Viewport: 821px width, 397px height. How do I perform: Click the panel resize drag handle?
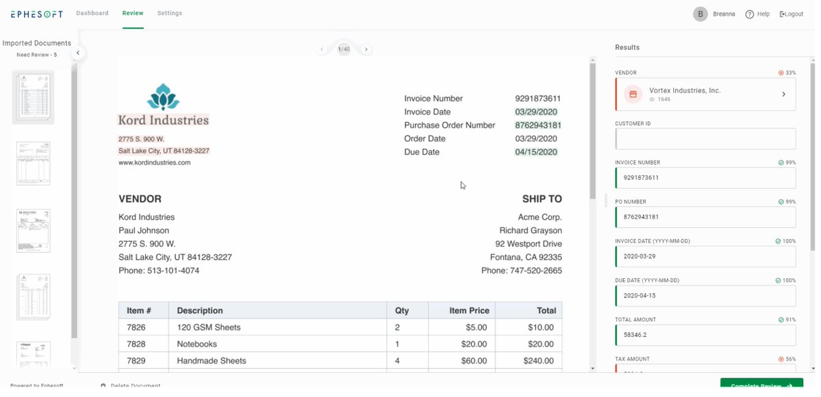605,201
